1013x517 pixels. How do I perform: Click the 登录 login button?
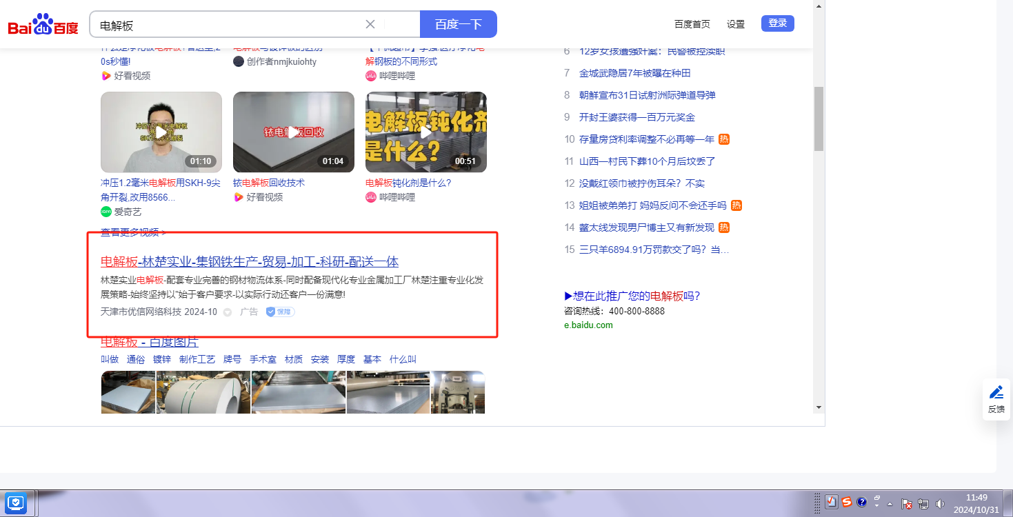(x=778, y=23)
